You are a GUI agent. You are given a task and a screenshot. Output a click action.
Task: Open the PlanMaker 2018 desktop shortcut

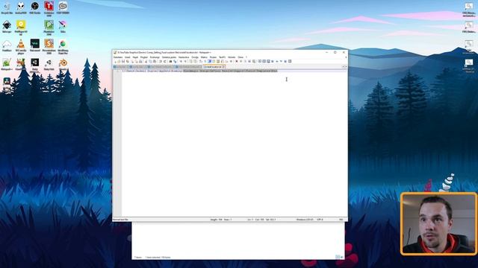(x=49, y=28)
